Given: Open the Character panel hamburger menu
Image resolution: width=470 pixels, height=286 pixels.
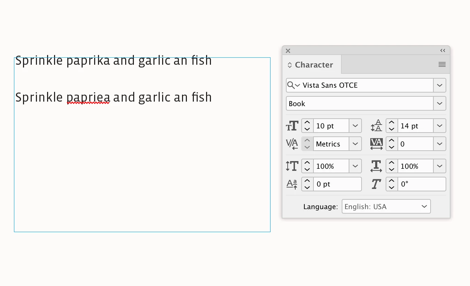Looking at the screenshot, I should click(442, 64).
